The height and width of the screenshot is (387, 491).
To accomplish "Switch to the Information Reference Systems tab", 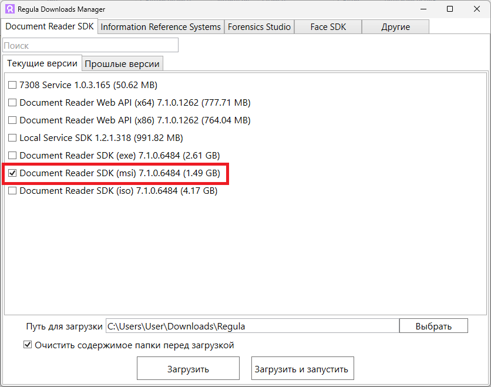I will [x=160, y=26].
